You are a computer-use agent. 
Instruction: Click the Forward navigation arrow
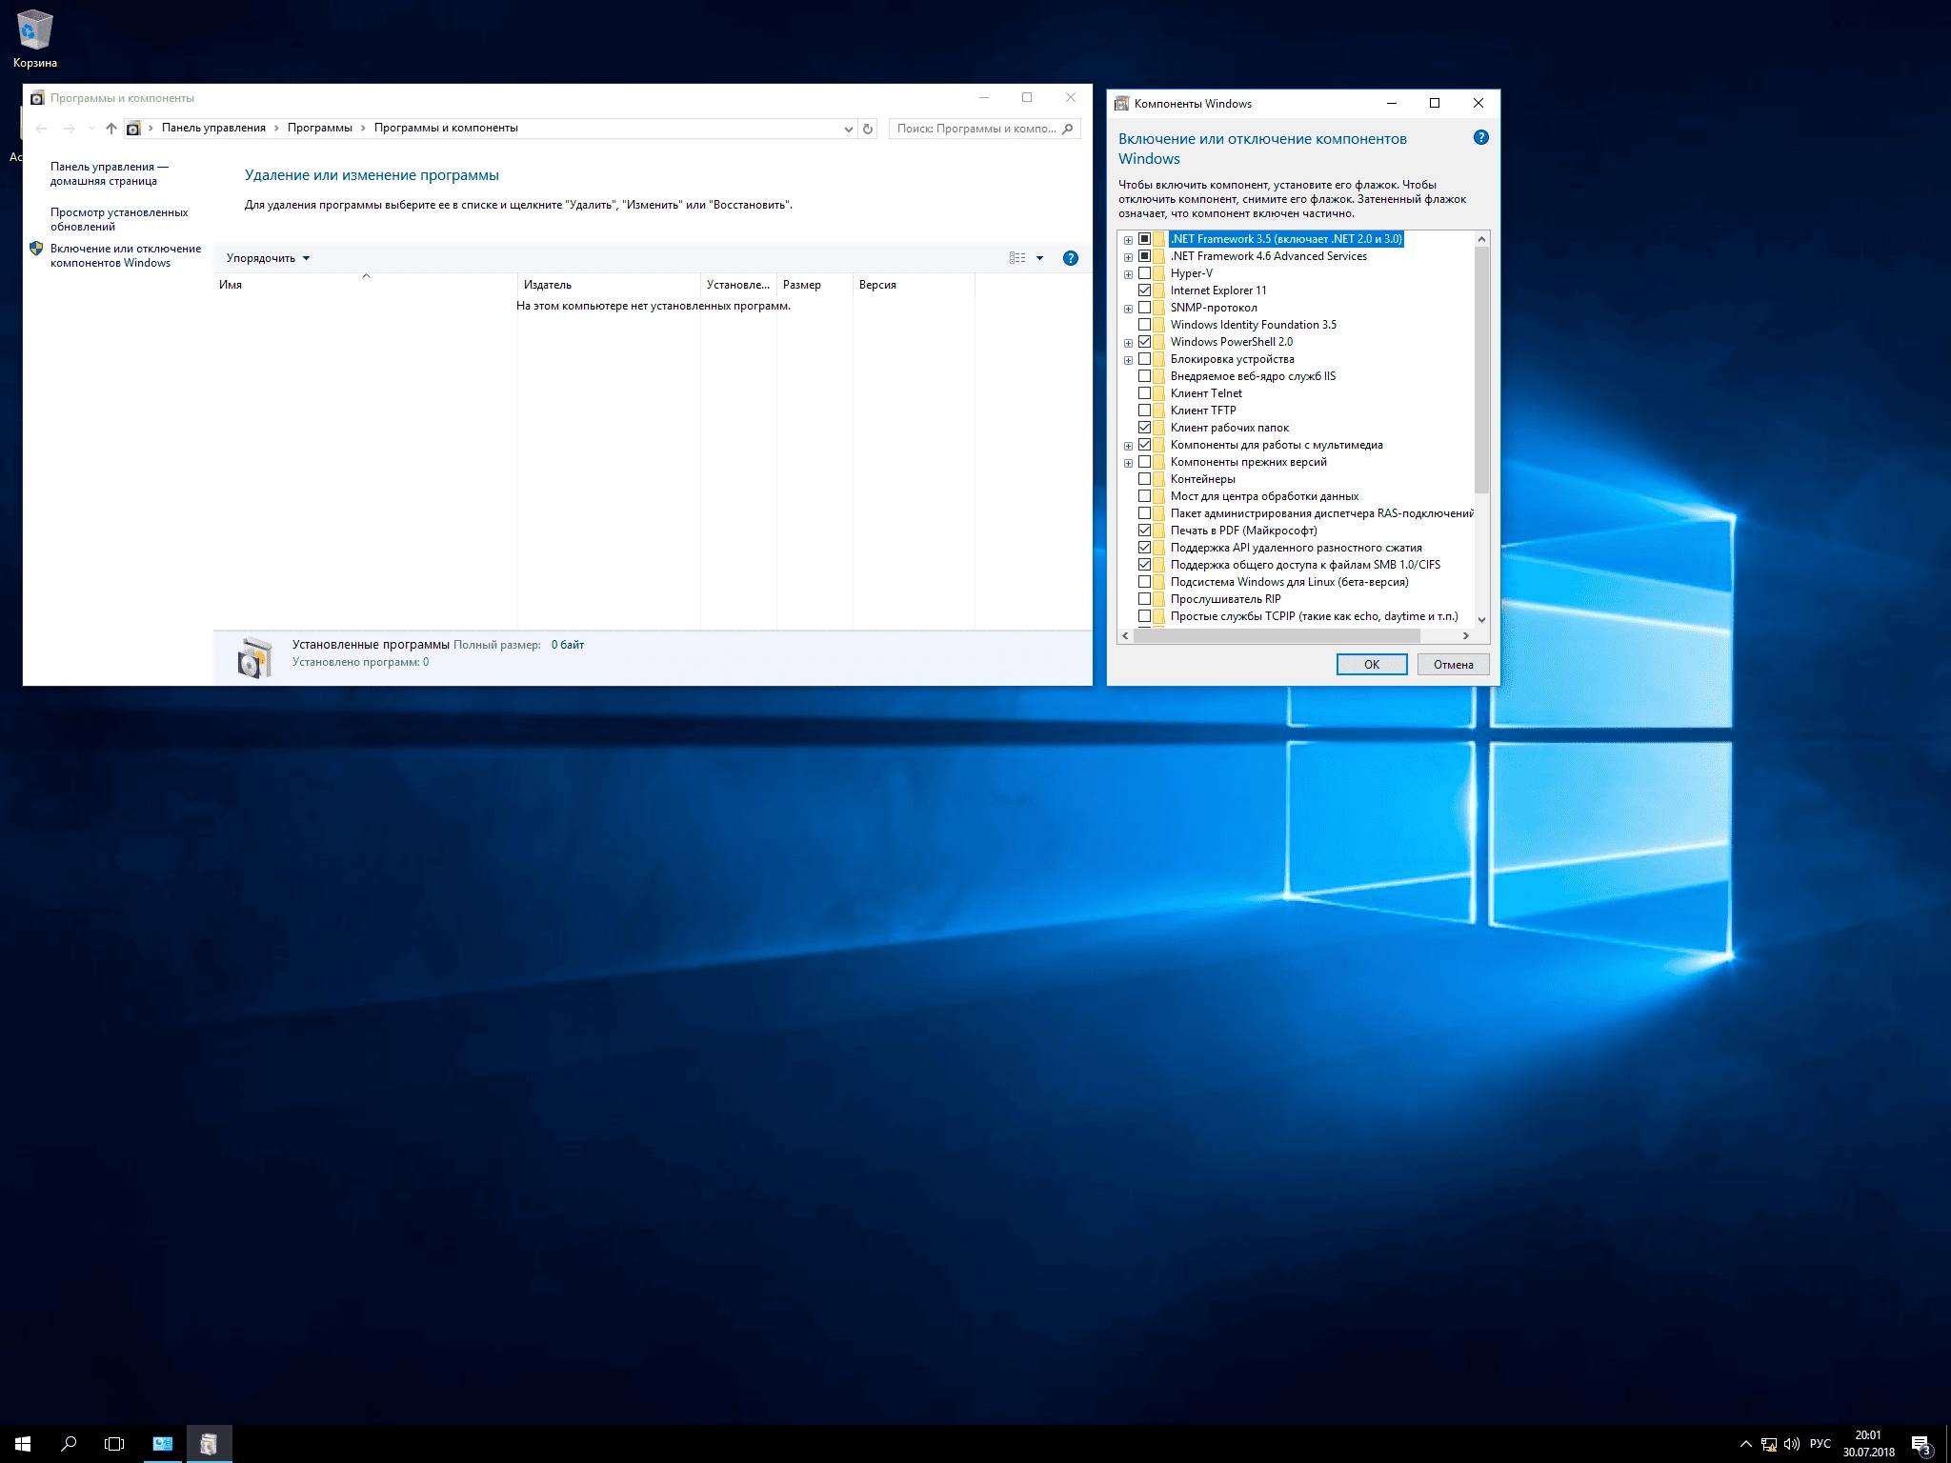coord(69,128)
